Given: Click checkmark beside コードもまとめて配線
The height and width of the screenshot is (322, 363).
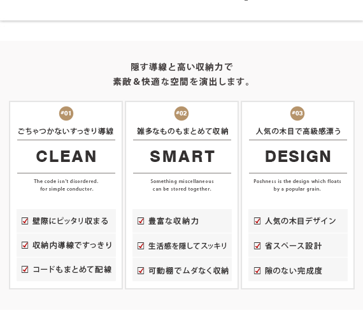Looking at the screenshot, I should (25, 269).
